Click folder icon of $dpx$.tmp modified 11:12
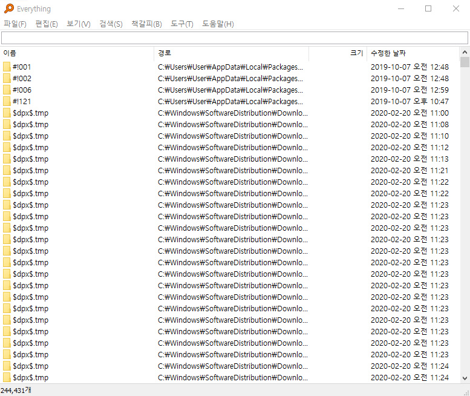470x396 pixels. coord(7,147)
